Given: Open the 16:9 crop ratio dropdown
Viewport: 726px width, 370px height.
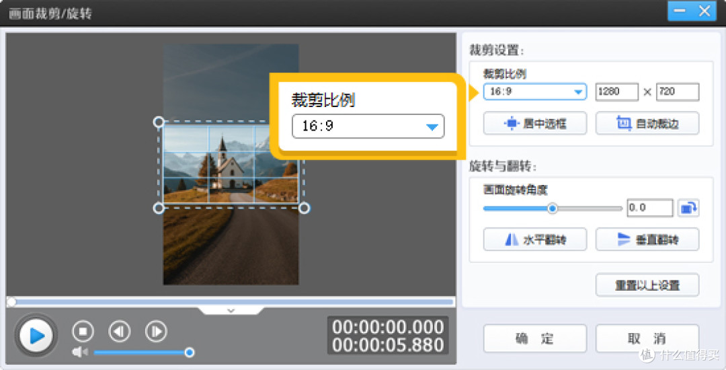Looking at the screenshot, I should [535, 91].
